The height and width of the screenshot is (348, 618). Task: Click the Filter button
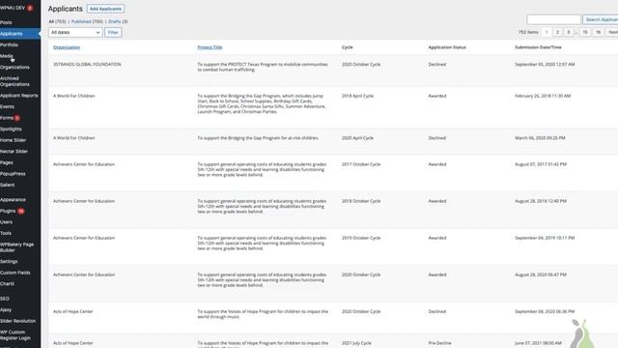coord(113,32)
